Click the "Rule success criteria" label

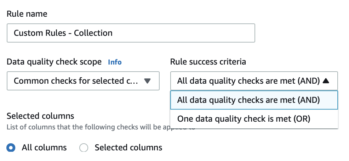(x=208, y=62)
